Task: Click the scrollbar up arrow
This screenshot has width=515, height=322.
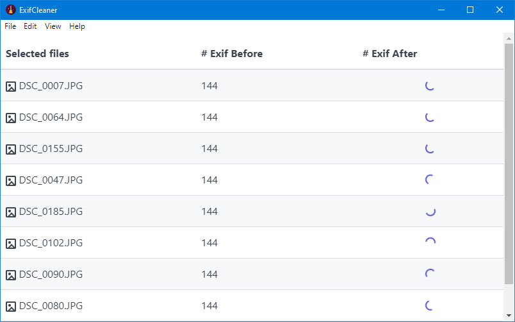Action: 509,38
